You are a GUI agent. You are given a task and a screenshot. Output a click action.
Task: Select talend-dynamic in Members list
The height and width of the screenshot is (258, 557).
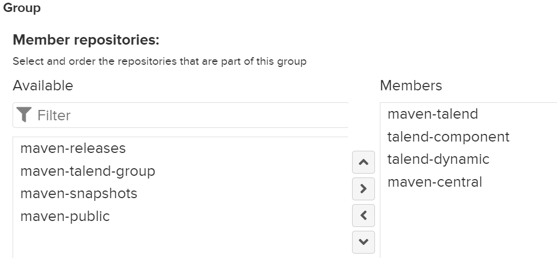(x=469, y=159)
